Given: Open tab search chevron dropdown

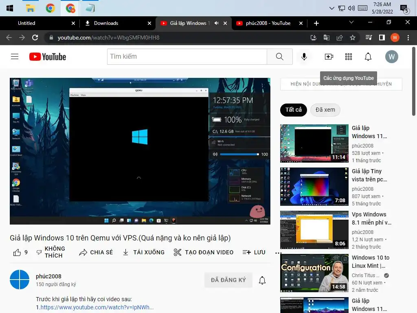Looking at the screenshot, I should (x=351, y=22).
